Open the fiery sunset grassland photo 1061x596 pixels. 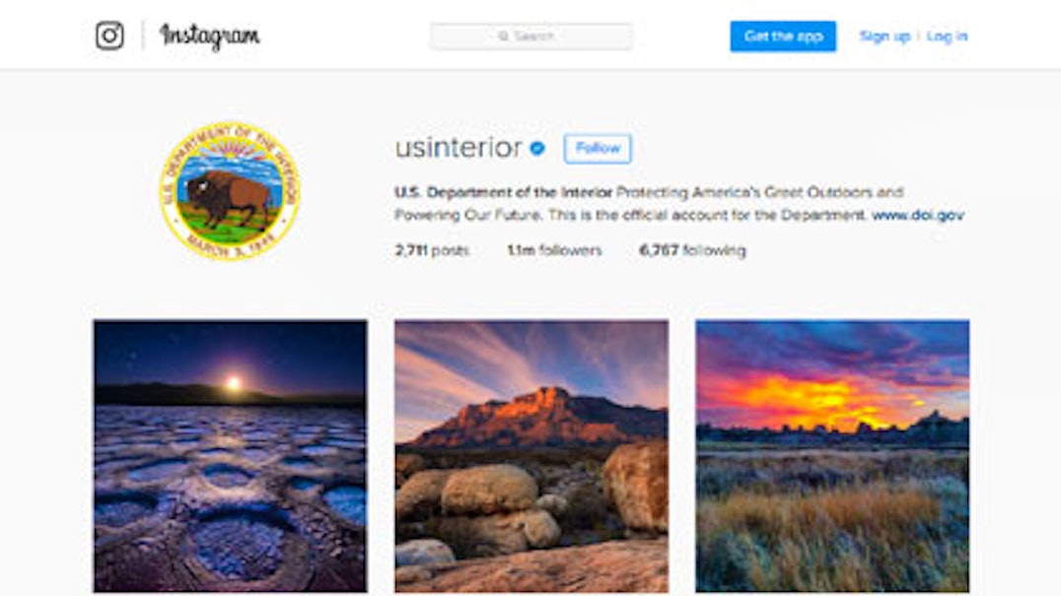pos(832,456)
